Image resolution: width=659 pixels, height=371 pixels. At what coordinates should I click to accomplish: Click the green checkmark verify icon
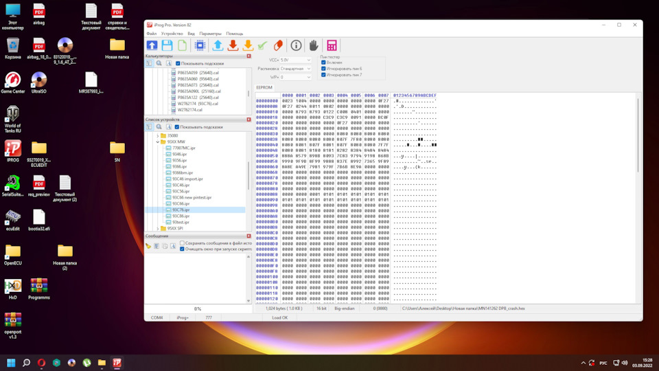[263, 45]
